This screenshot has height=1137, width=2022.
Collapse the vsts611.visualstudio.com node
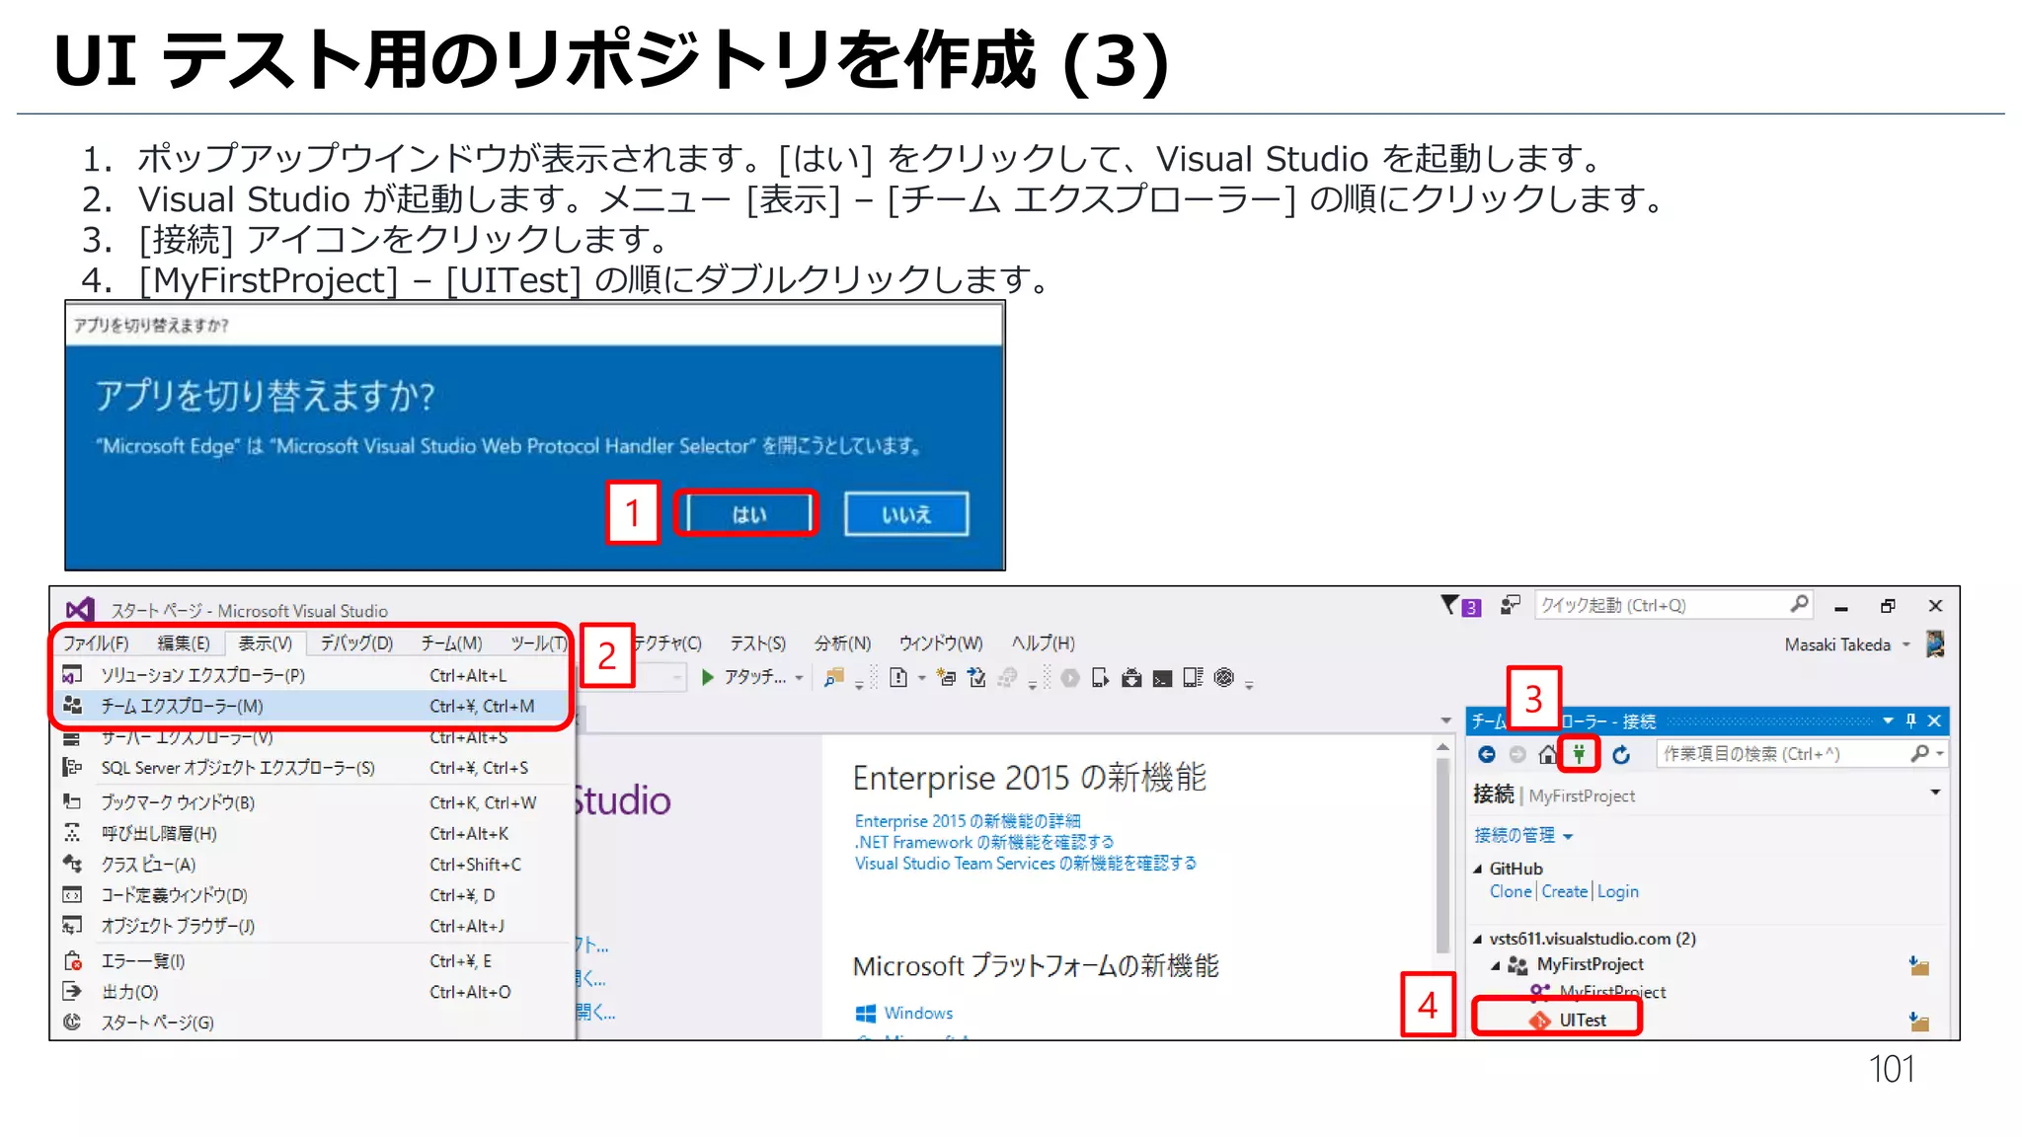[1478, 940]
